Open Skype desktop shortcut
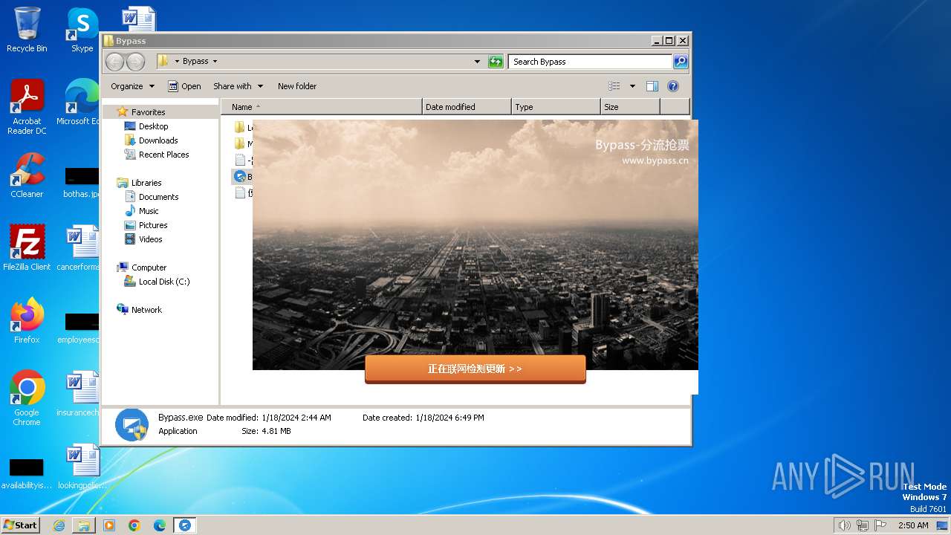The image size is (951, 535). 82,30
